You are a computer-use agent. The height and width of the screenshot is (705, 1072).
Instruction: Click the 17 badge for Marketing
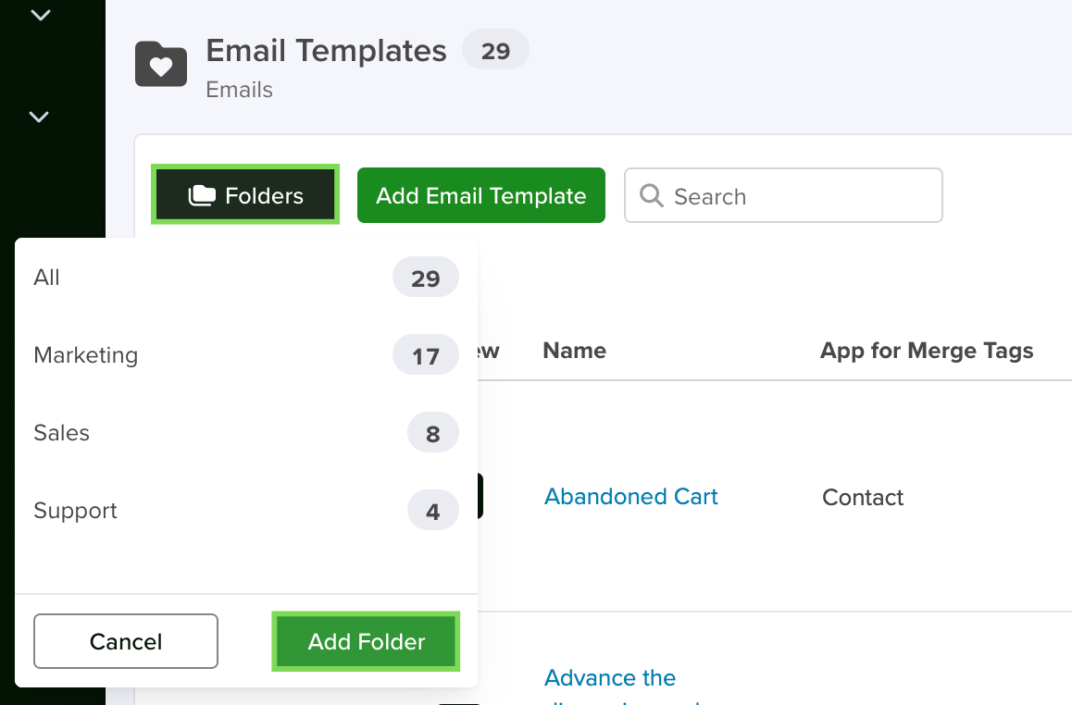(425, 355)
